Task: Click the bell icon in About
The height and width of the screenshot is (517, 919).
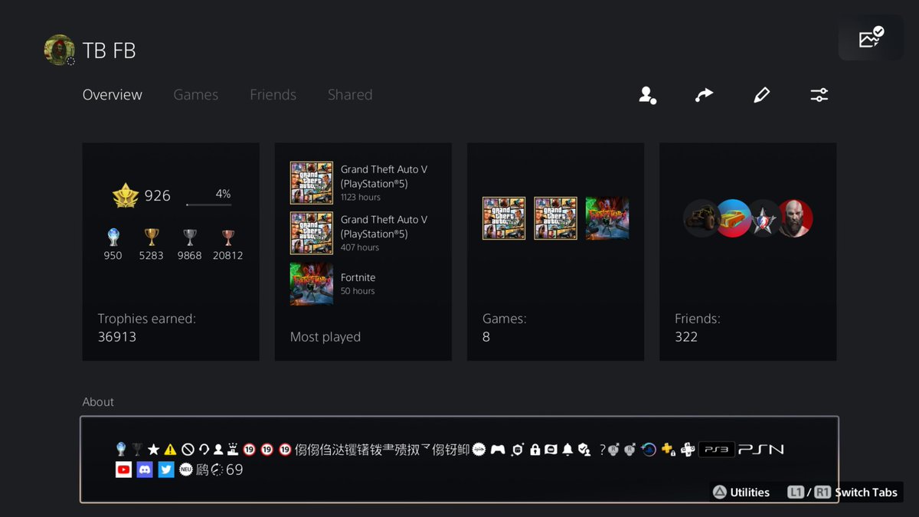Action: coord(567,450)
